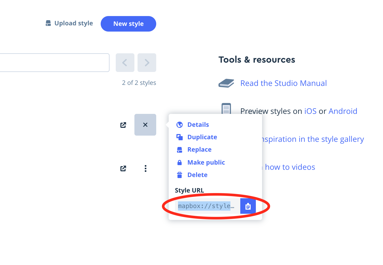Open the first style's share link icon
The width and height of the screenshot is (383, 265).
coord(123,125)
